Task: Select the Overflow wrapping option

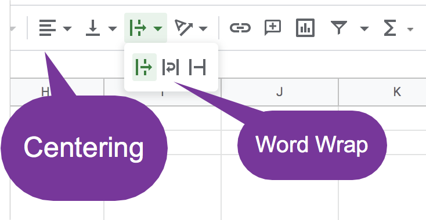Action: (x=145, y=67)
